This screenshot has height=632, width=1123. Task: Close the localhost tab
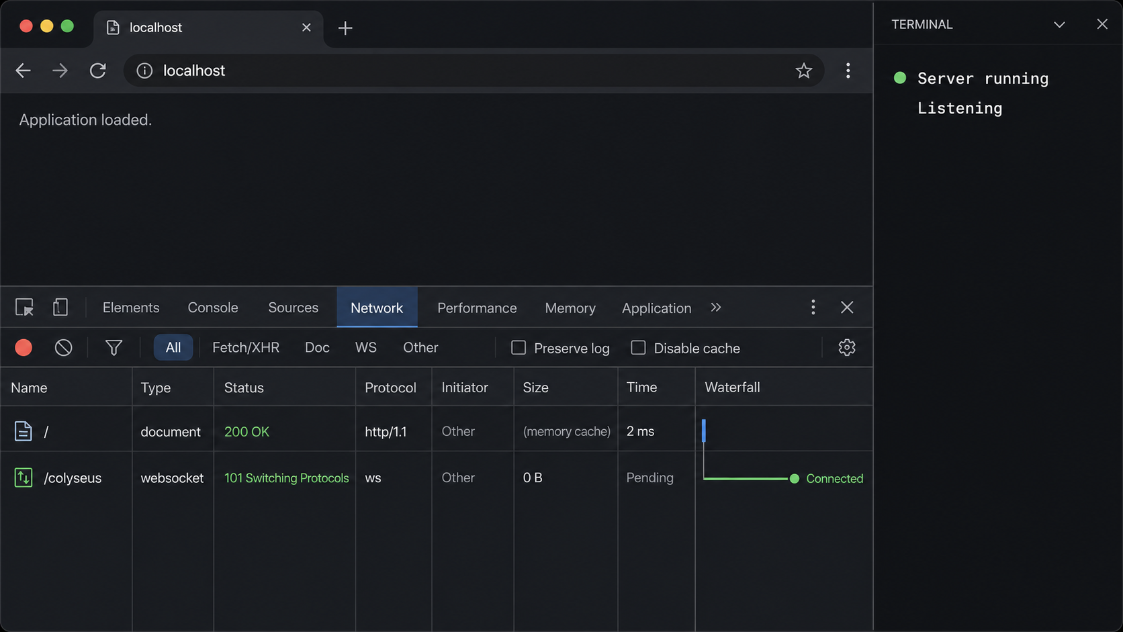point(306,28)
